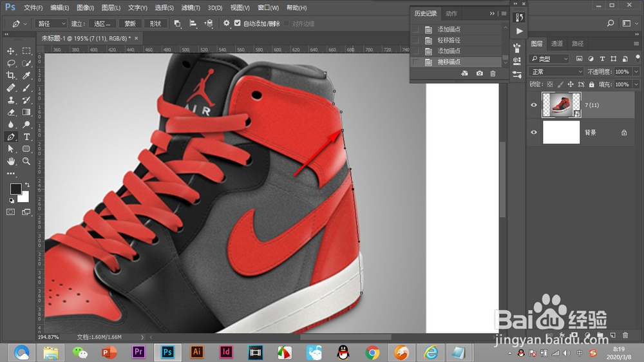Open Layers panel flyout menu
This screenshot has height=362, width=644.
click(x=636, y=44)
